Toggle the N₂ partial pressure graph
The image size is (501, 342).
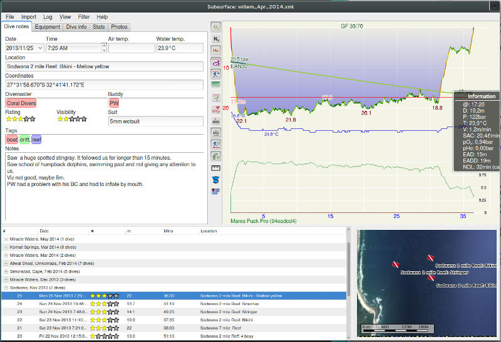[216, 39]
